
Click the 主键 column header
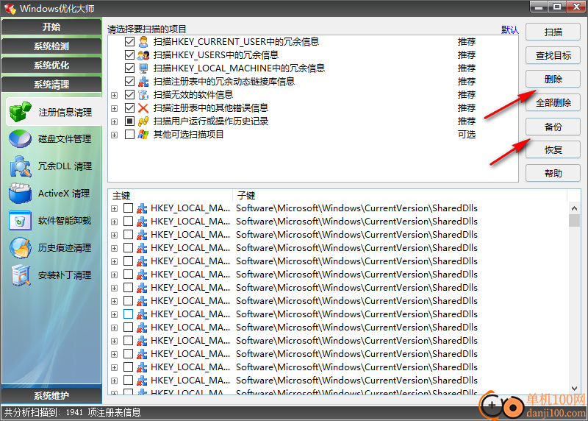[171, 195]
